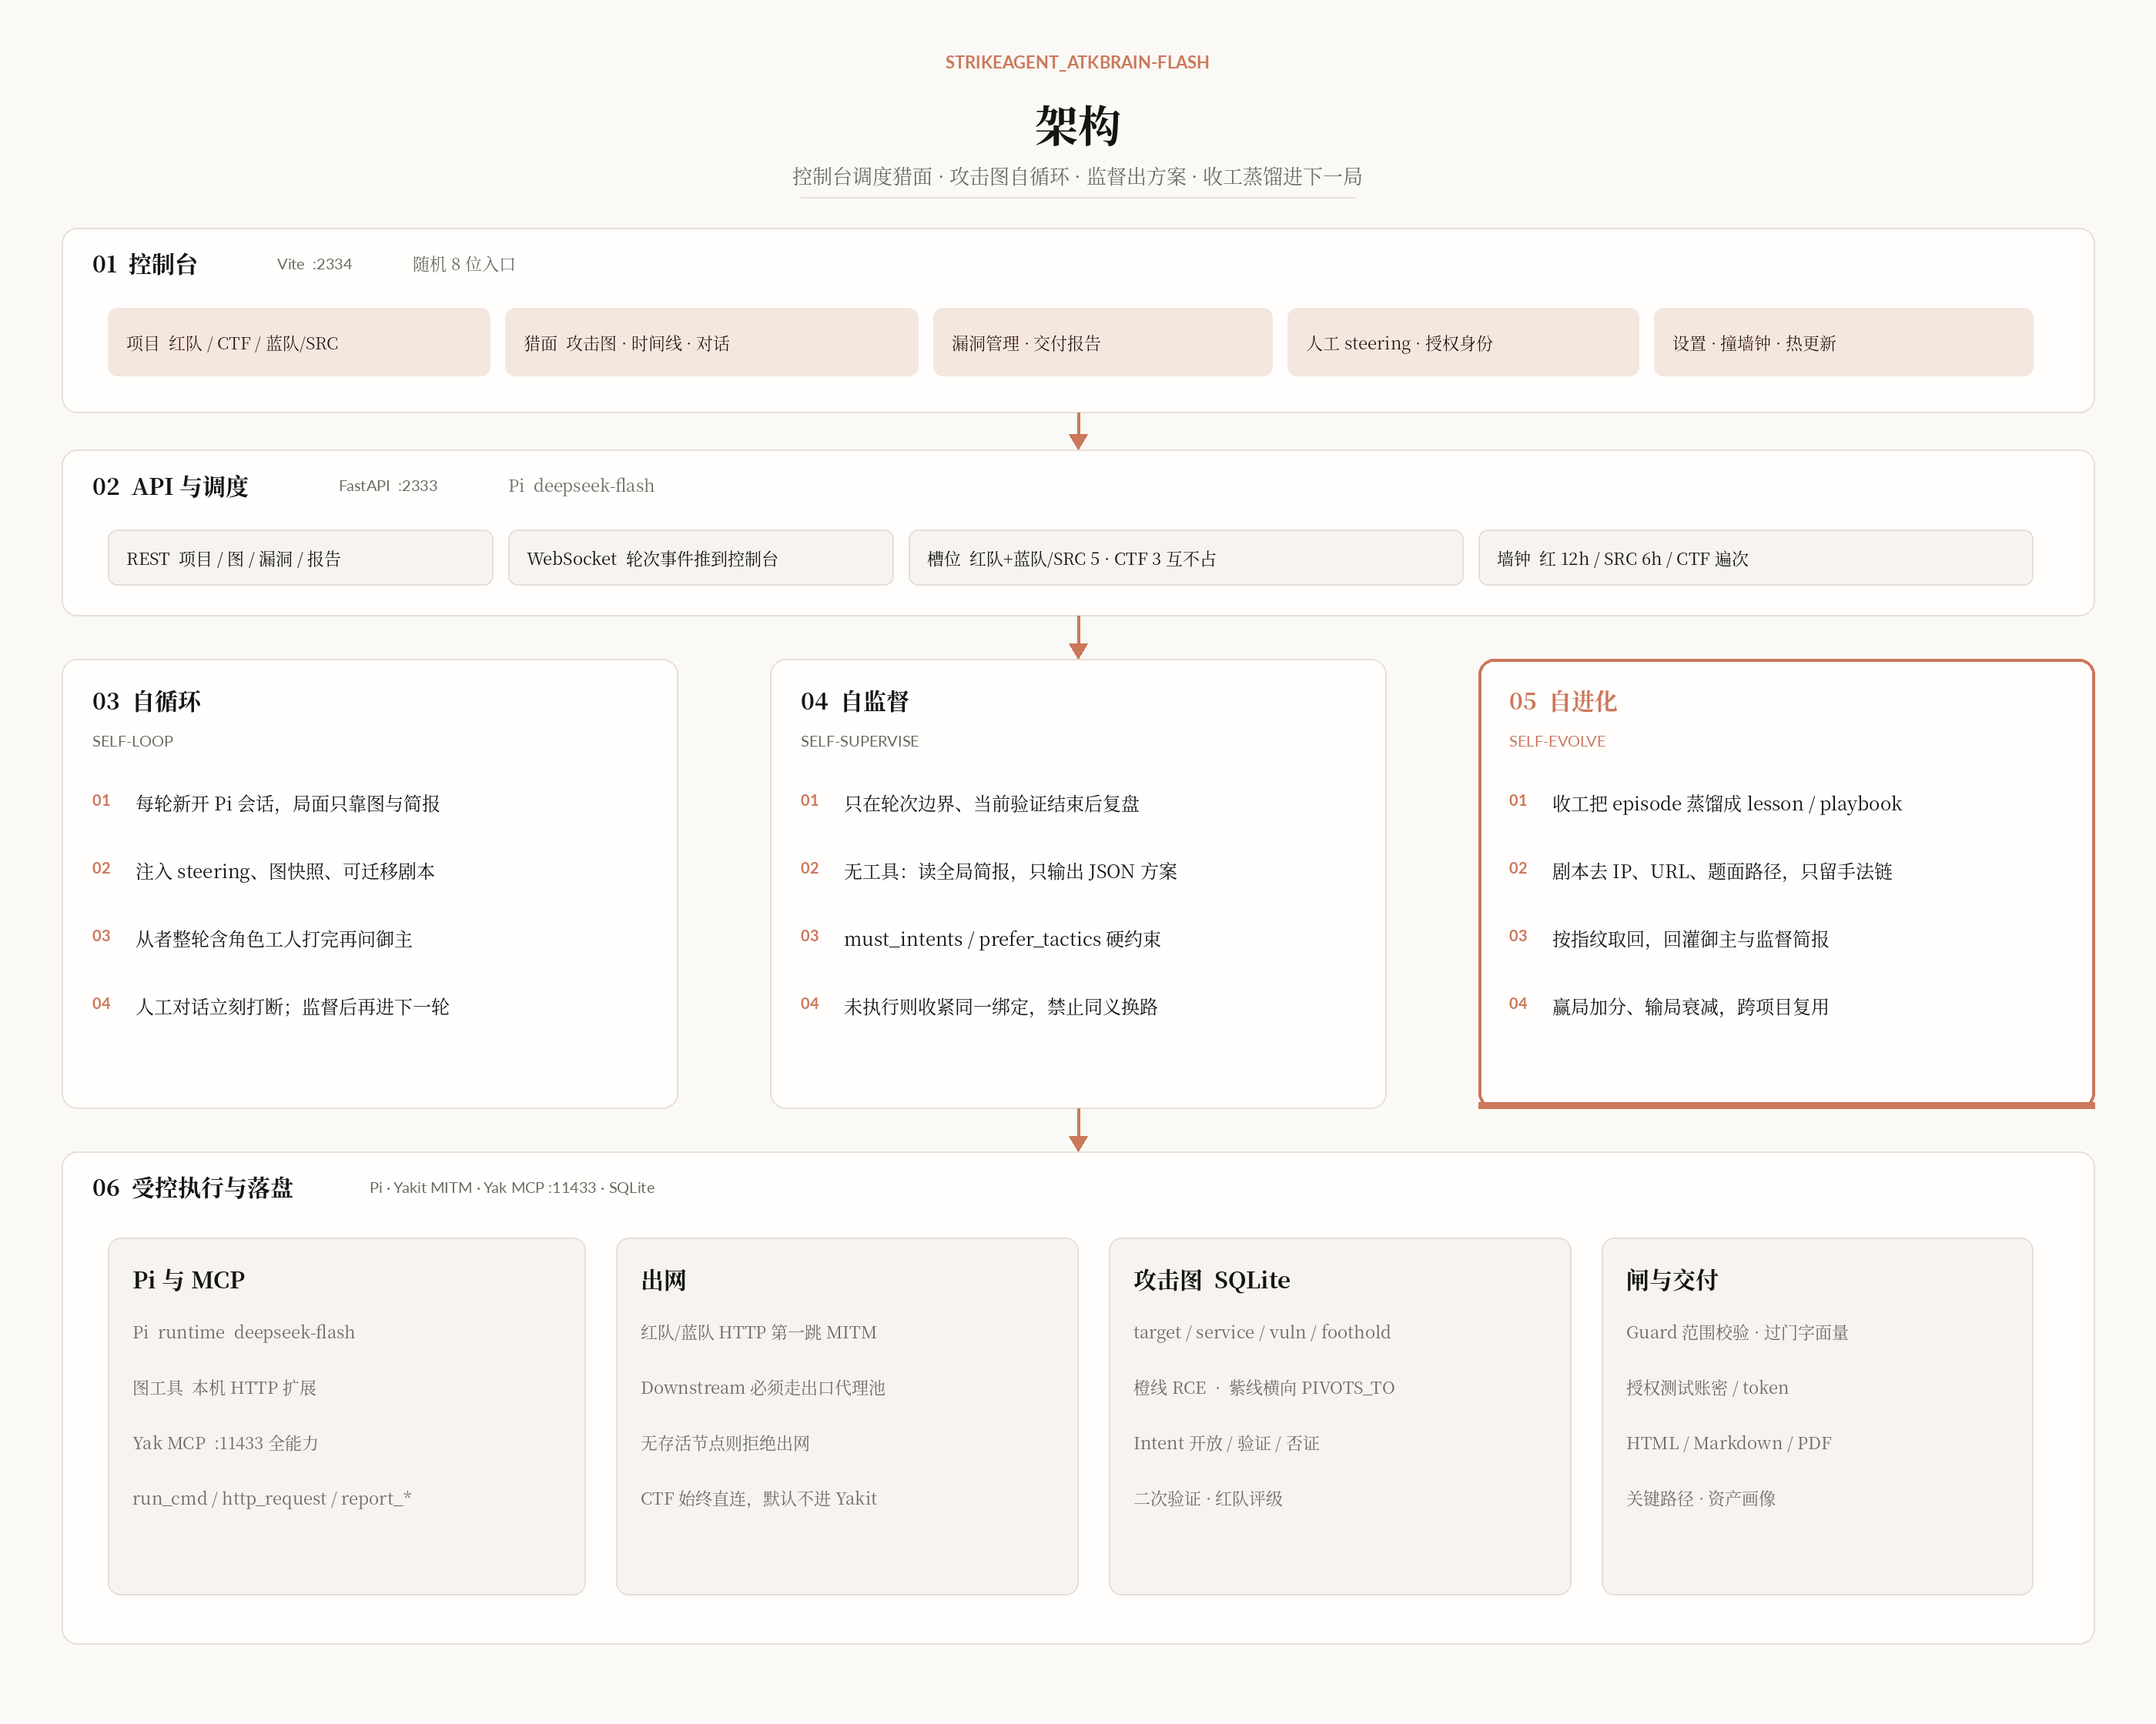Open the 猎面 攻击图 · 时间线 · 对话 card
The image size is (2156, 1724).
[x=711, y=342]
